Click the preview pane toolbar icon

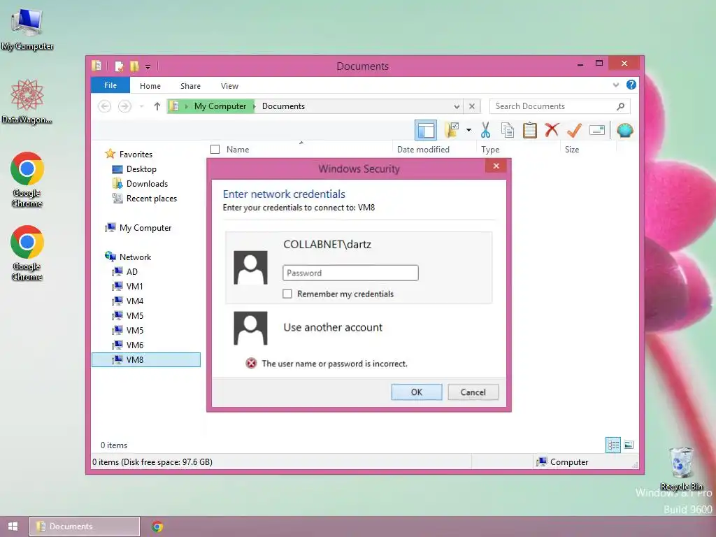(426, 131)
